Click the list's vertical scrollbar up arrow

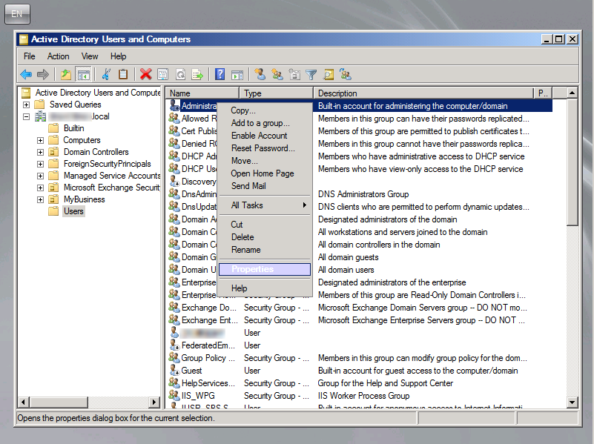(x=572, y=93)
